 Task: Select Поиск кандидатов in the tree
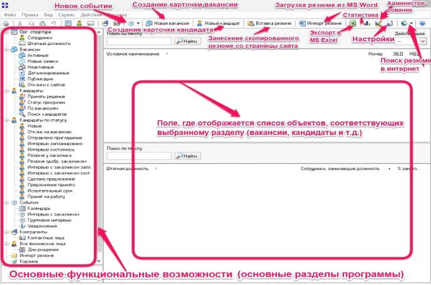click(x=47, y=114)
